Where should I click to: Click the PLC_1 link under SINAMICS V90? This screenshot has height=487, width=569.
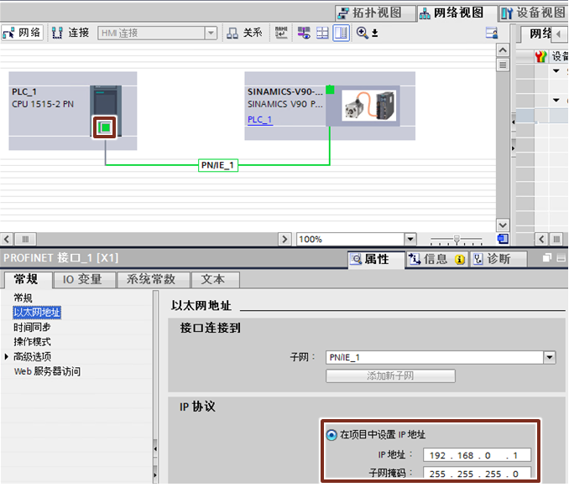[x=260, y=120]
